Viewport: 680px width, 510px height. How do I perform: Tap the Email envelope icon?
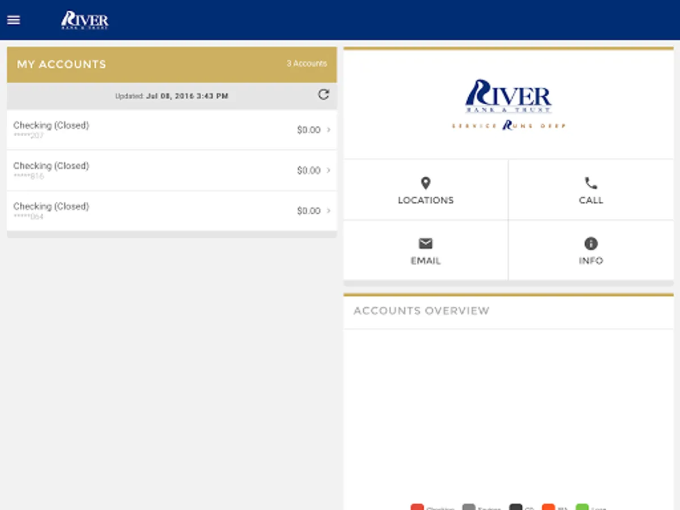426,244
